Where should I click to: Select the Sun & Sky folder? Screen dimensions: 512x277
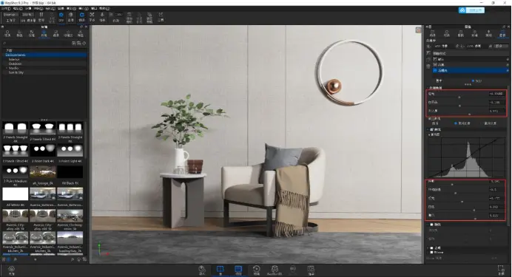tap(16, 72)
